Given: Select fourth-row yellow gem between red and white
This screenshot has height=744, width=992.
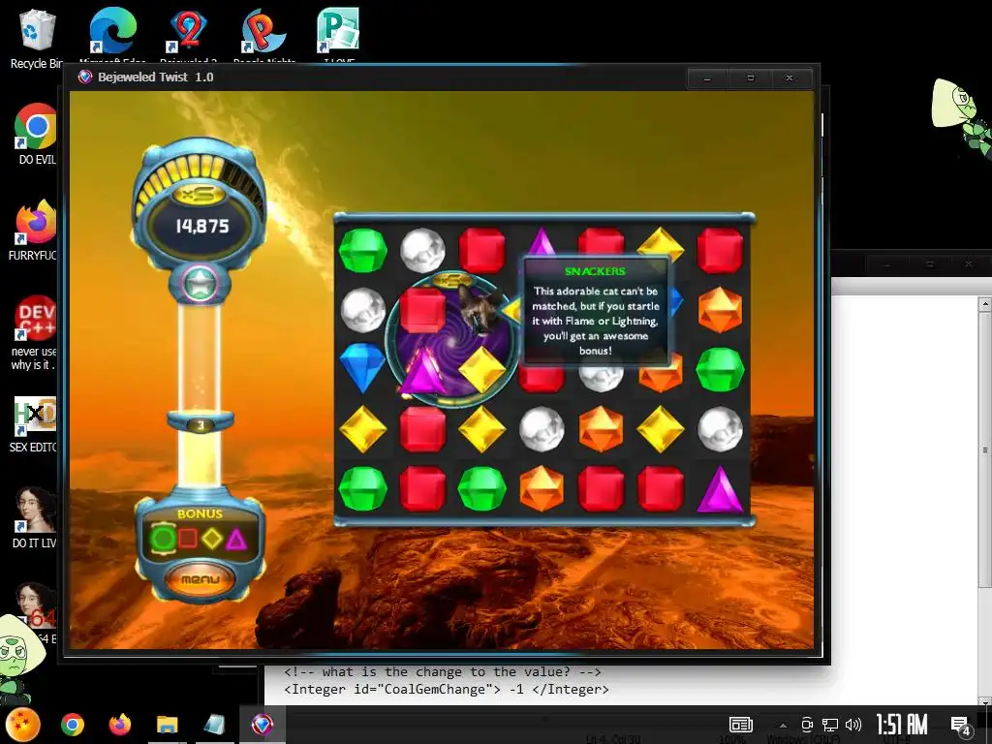Looking at the screenshot, I should 481,429.
